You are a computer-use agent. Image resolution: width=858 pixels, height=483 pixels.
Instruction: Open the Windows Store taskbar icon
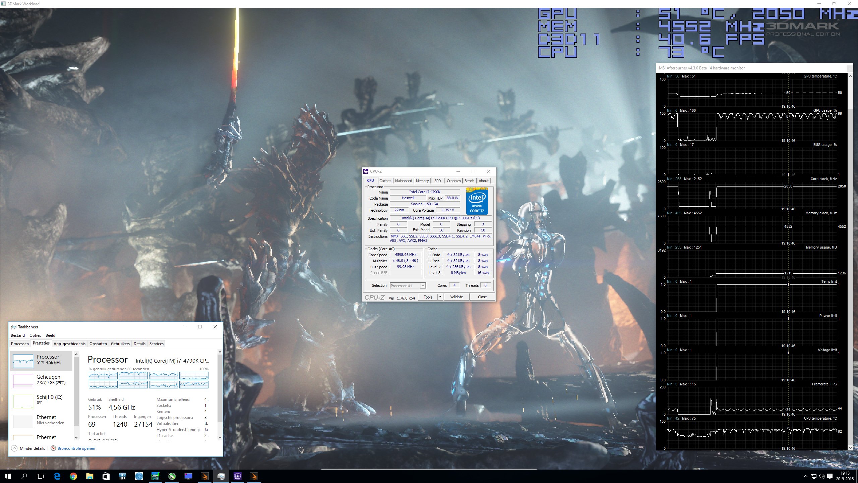pyautogui.click(x=106, y=476)
